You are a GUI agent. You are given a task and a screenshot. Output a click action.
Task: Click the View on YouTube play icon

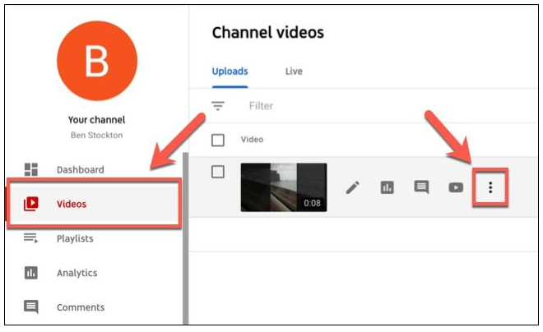(456, 187)
